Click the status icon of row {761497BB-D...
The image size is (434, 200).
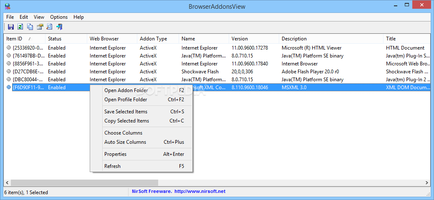(x=9, y=56)
